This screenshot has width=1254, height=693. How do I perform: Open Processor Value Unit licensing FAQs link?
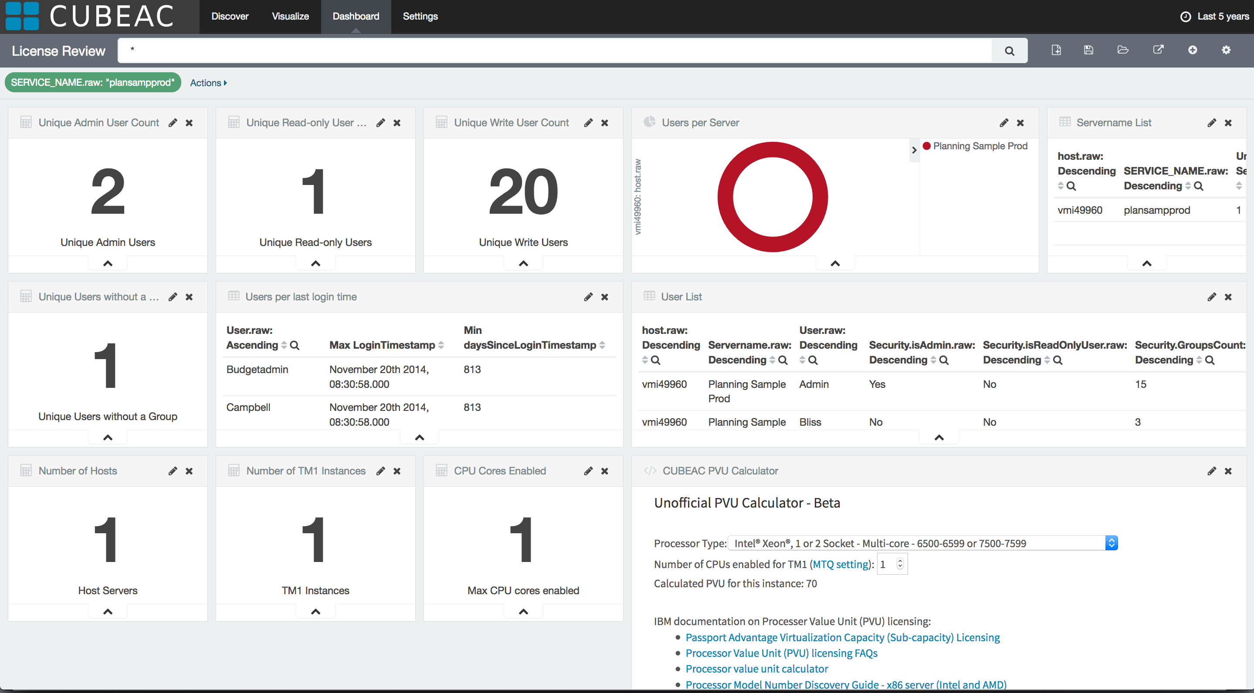pos(781,653)
